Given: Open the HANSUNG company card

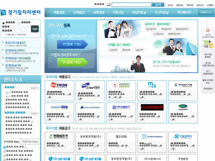Looking at the screenshot, I should (x=152, y=113).
